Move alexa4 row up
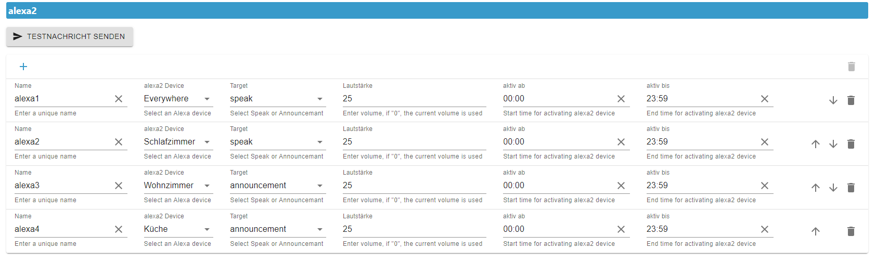The height and width of the screenshot is (262, 876). [816, 231]
